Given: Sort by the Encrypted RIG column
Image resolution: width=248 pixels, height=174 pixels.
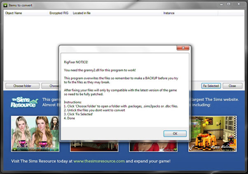Looking at the screenshot, I should pos(59,13).
